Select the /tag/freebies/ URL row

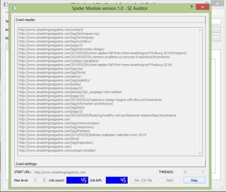tap(54, 131)
